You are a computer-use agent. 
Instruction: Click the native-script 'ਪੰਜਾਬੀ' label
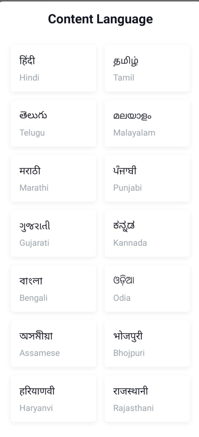[x=125, y=171]
